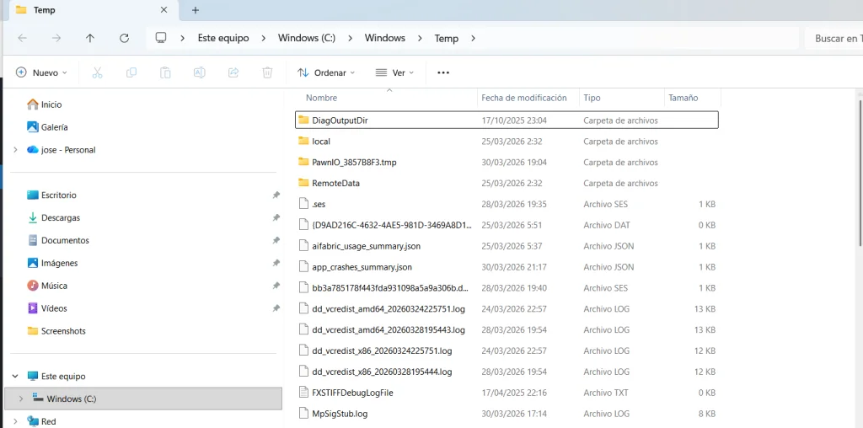This screenshot has height=428, width=863.
Task: Select app_crashes_summary.json file
Action: tap(507, 267)
